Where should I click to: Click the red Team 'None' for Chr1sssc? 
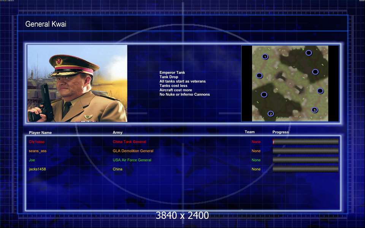[x=256, y=142]
